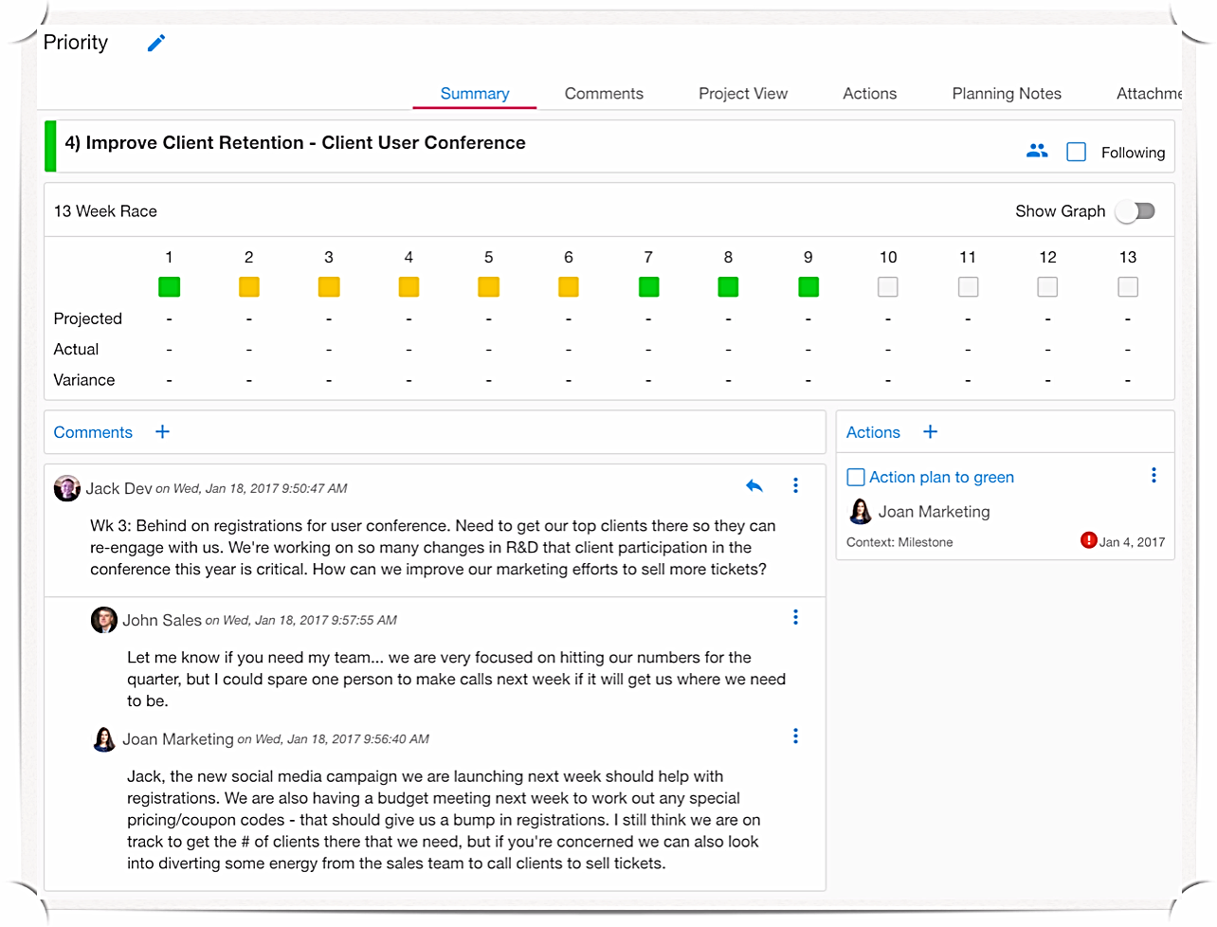The width and height of the screenshot is (1217, 927).
Task: Click the Joan Marketing name under the action
Action: (x=934, y=512)
